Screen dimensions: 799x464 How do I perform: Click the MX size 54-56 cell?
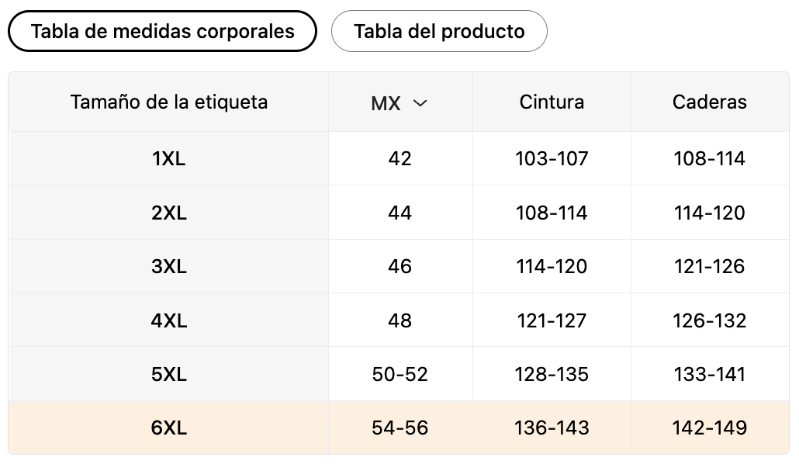tap(399, 428)
